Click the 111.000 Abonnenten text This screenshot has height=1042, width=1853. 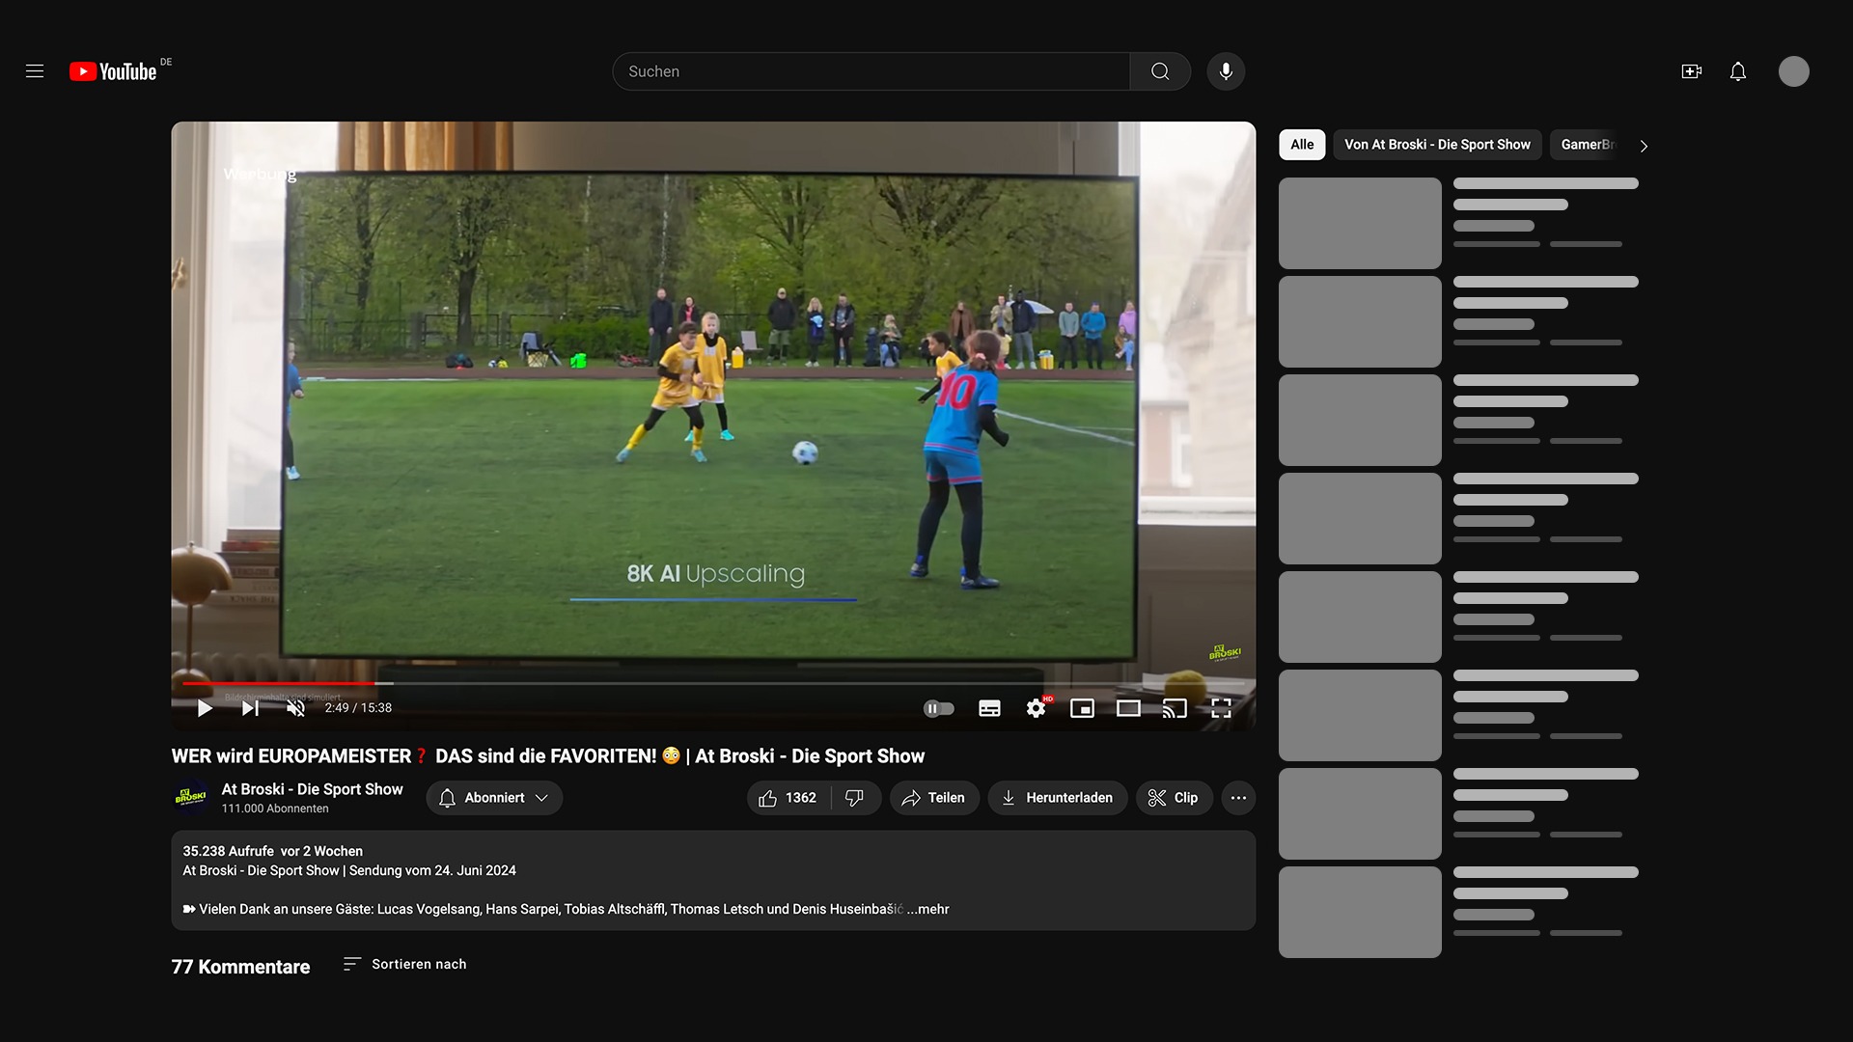click(275, 809)
